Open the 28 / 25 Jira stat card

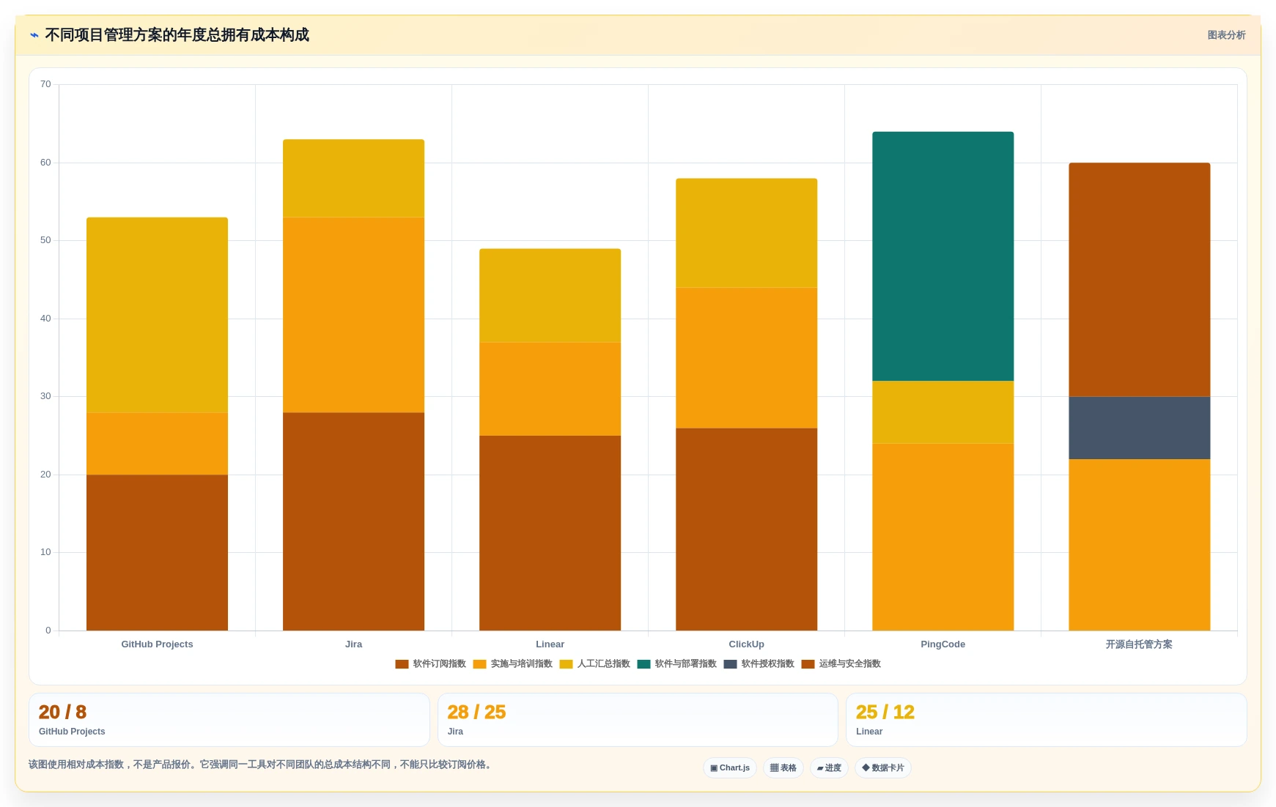coord(638,720)
